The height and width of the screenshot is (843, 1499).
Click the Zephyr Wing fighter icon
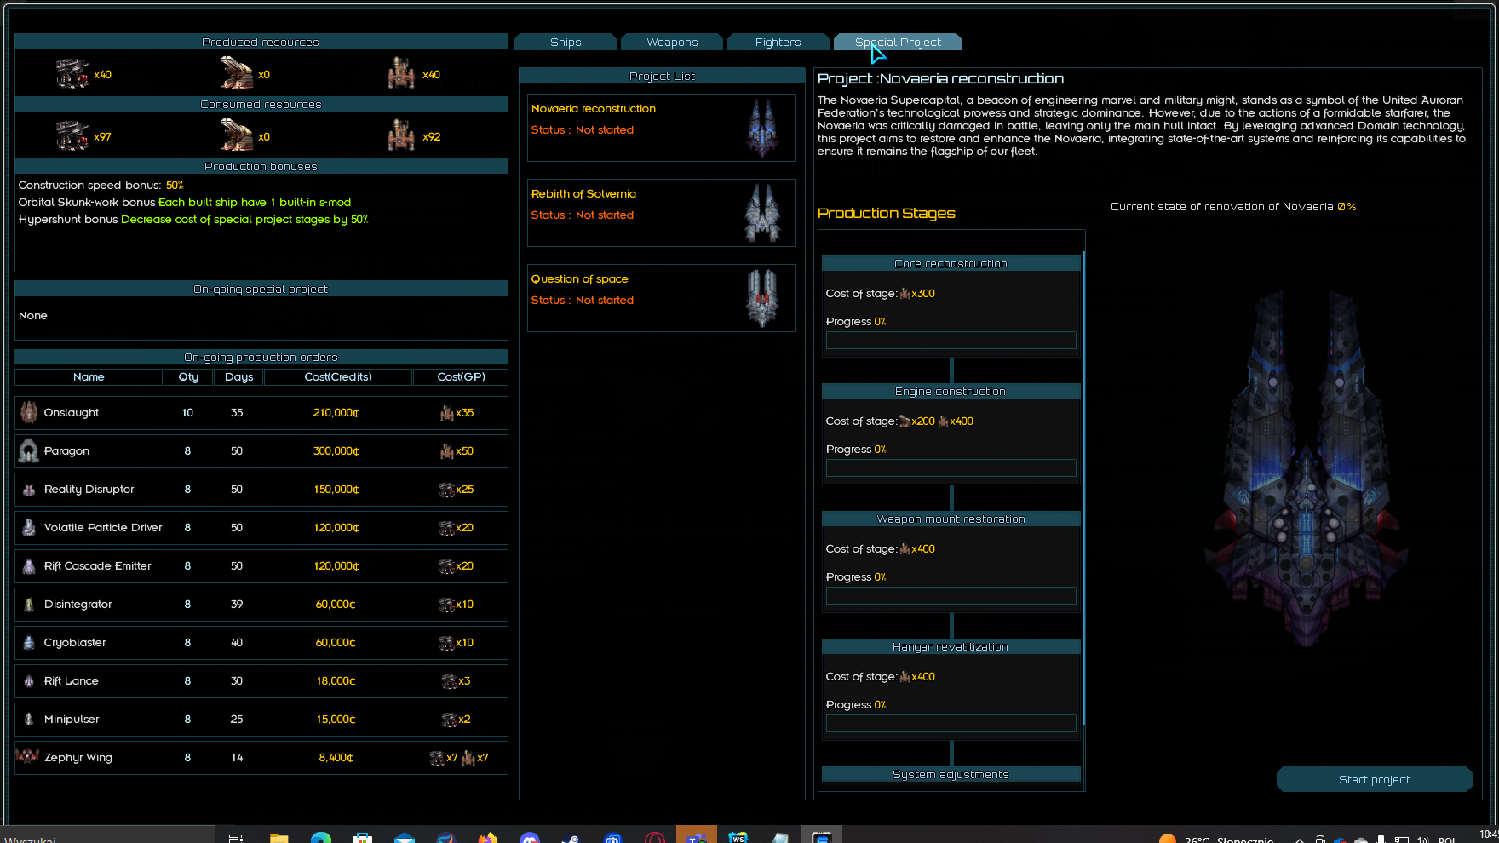coord(27,755)
